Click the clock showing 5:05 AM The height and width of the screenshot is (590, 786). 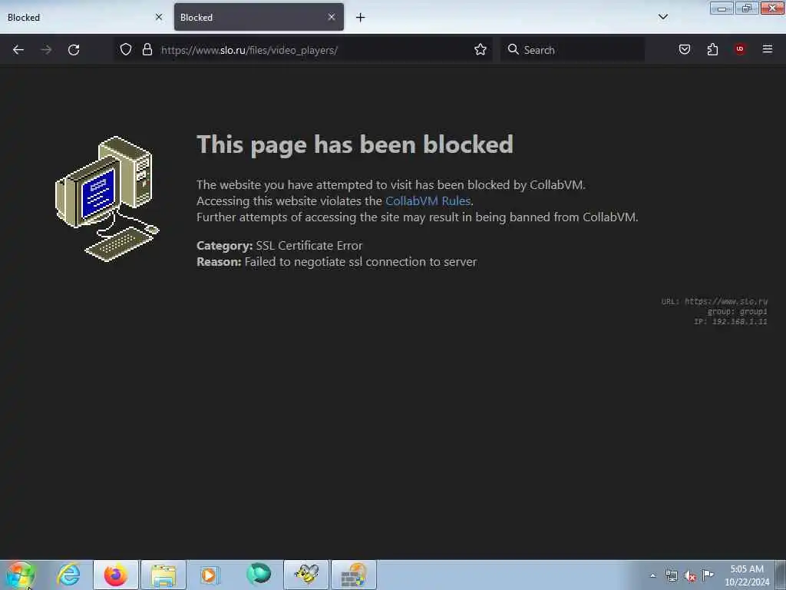tap(747, 575)
